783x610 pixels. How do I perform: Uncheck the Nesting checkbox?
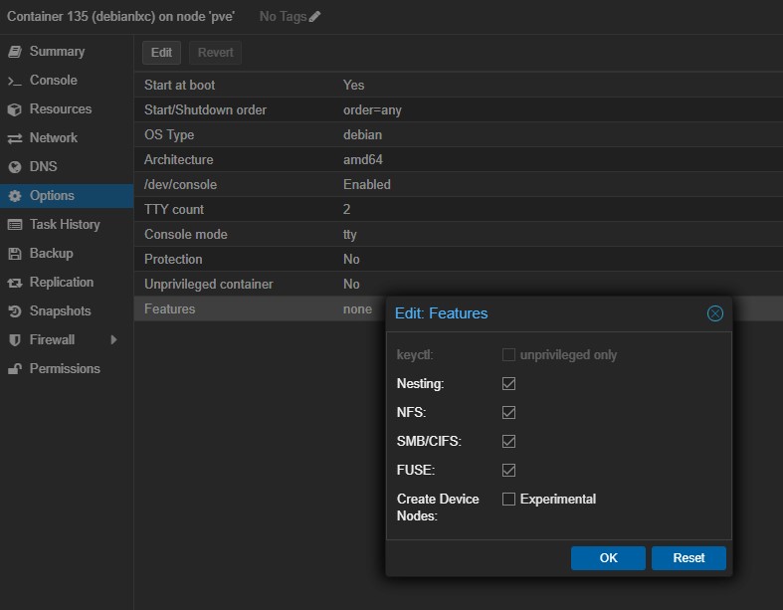[x=508, y=383]
